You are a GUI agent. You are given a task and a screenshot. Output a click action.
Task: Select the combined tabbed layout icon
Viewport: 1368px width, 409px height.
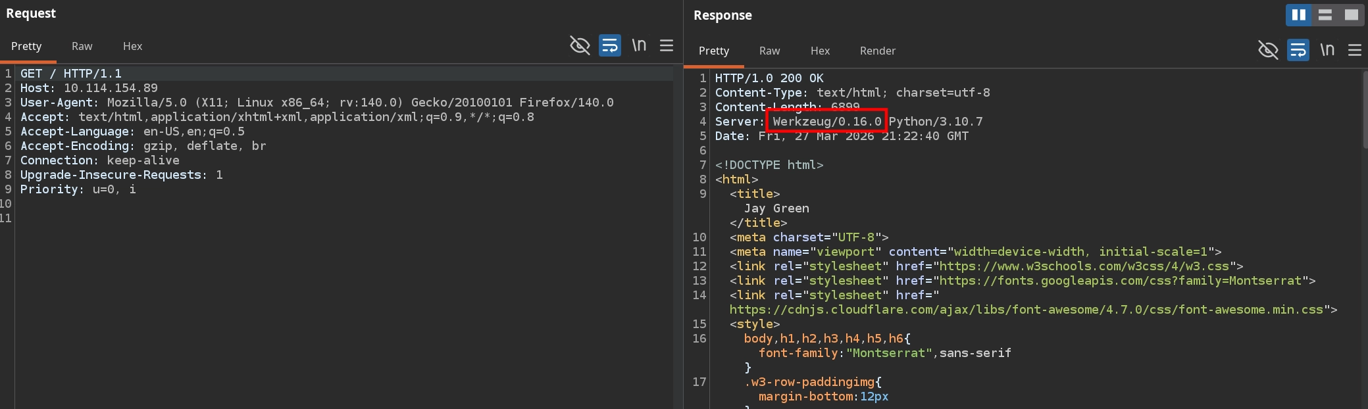click(1351, 15)
